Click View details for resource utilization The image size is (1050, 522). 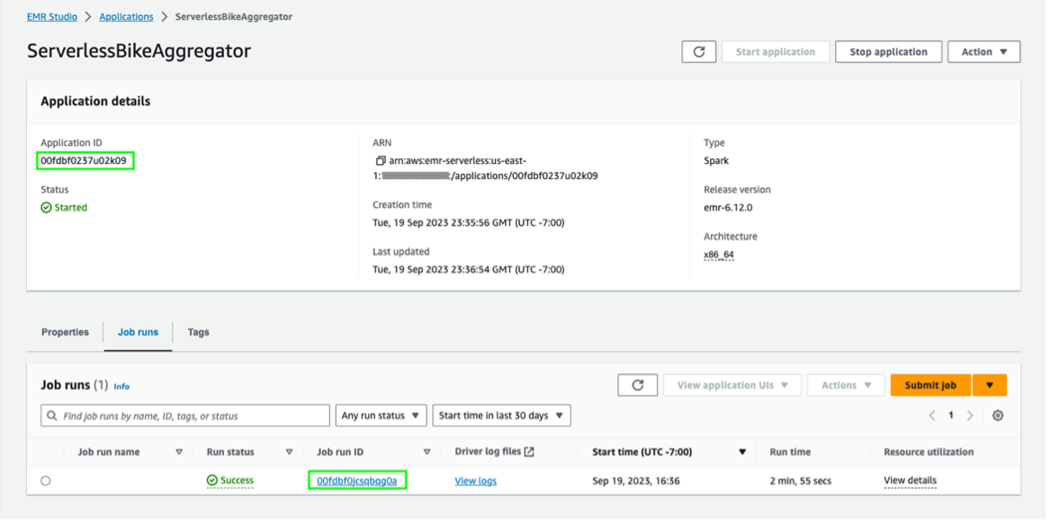tap(910, 481)
